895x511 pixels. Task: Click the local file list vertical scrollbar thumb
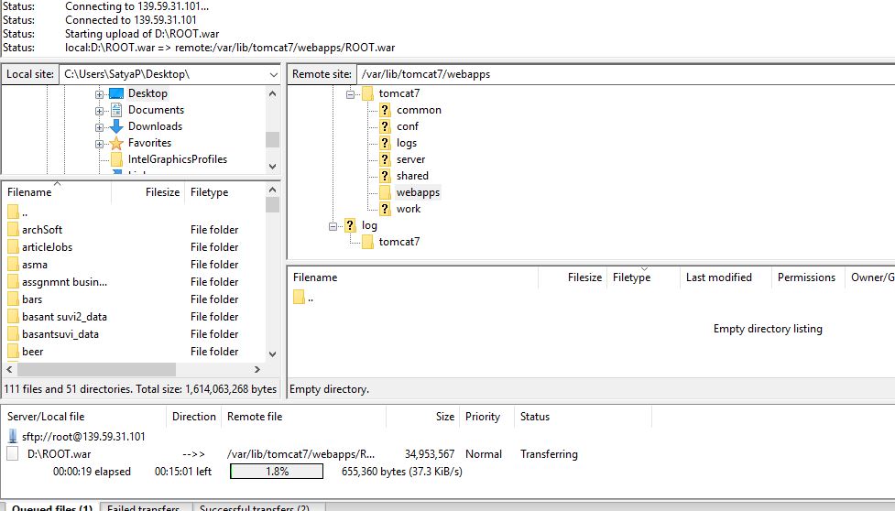tap(272, 204)
